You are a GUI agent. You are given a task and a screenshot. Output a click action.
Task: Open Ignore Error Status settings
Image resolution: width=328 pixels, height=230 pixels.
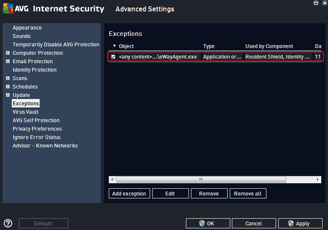point(37,137)
